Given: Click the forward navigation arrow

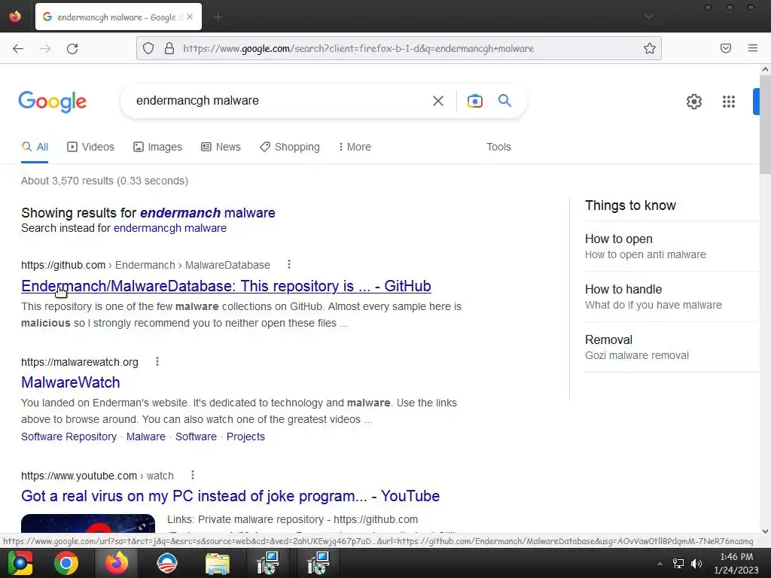Looking at the screenshot, I should 45,48.
